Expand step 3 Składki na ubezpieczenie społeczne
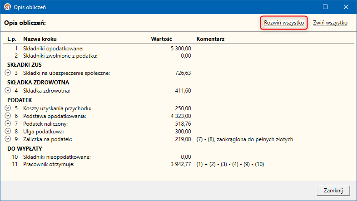357x201 pixels. coord(8,73)
